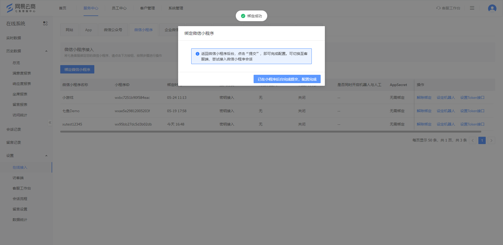Click the table horizontal scrollbar
The height and width of the screenshot is (245, 503).
click(271, 132)
